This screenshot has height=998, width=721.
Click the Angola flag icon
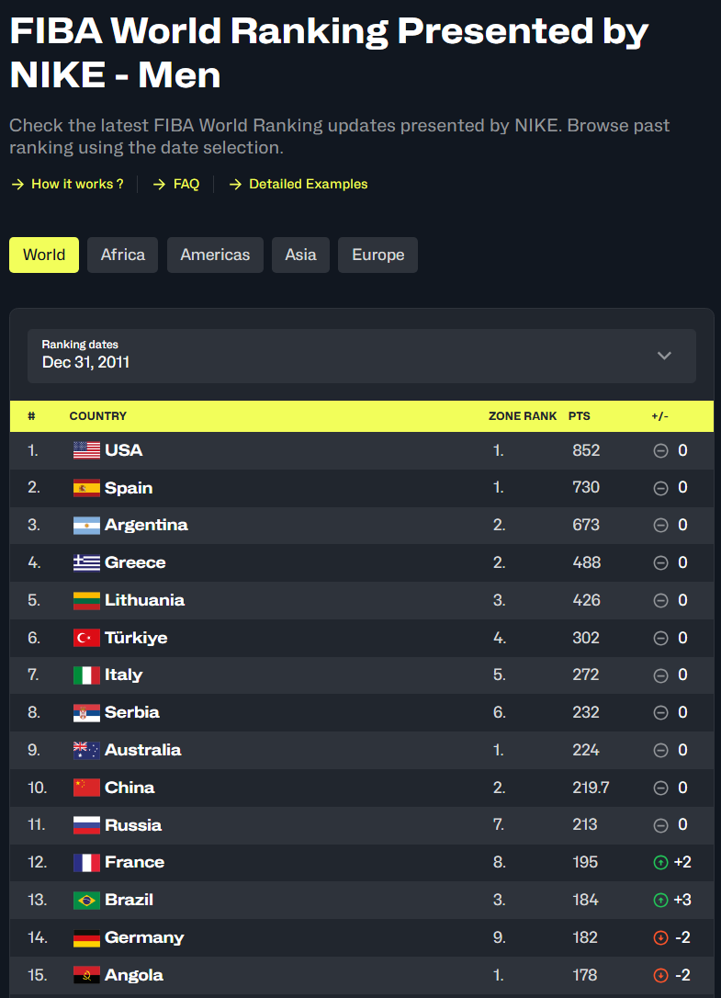click(x=86, y=975)
